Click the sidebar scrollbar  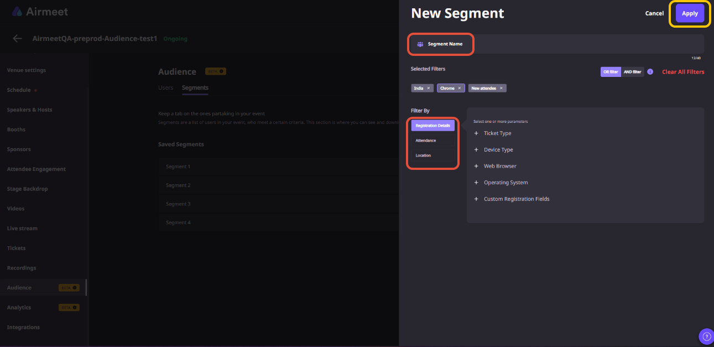86,288
